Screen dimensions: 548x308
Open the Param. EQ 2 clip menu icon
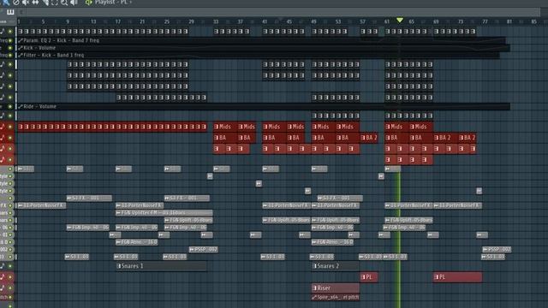[x=21, y=40]
